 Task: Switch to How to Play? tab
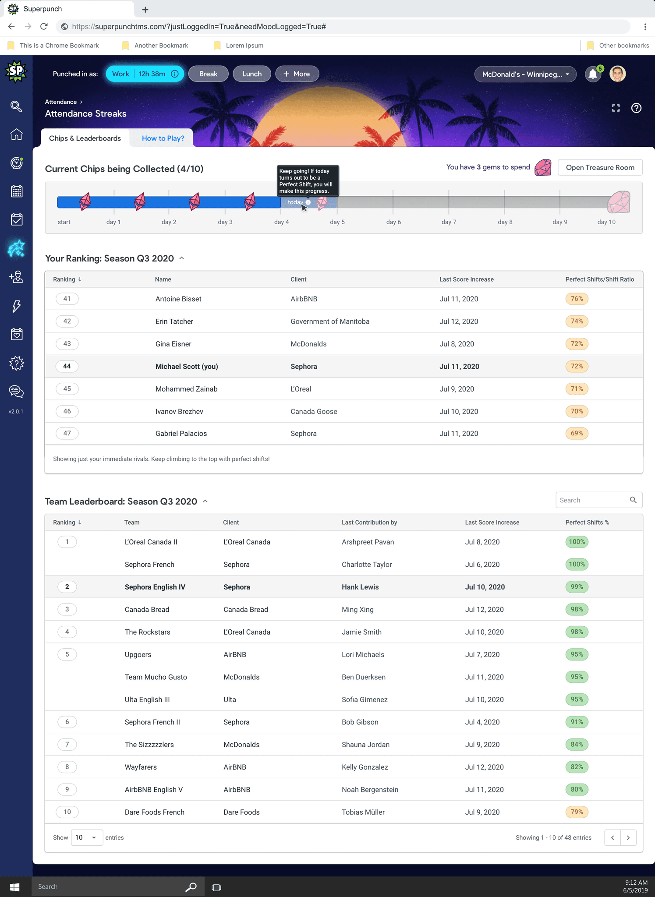[x=163, y=138]
